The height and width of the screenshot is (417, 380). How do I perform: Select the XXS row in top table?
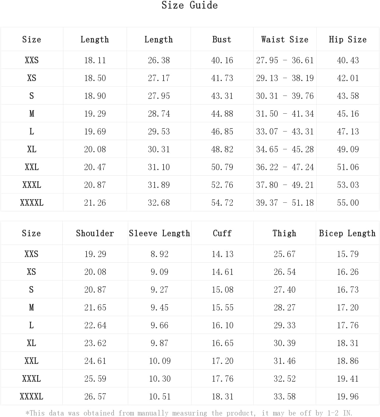coord(190,60)
